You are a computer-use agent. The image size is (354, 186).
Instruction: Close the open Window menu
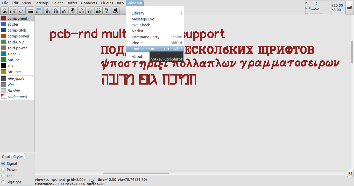coord(135,3)
